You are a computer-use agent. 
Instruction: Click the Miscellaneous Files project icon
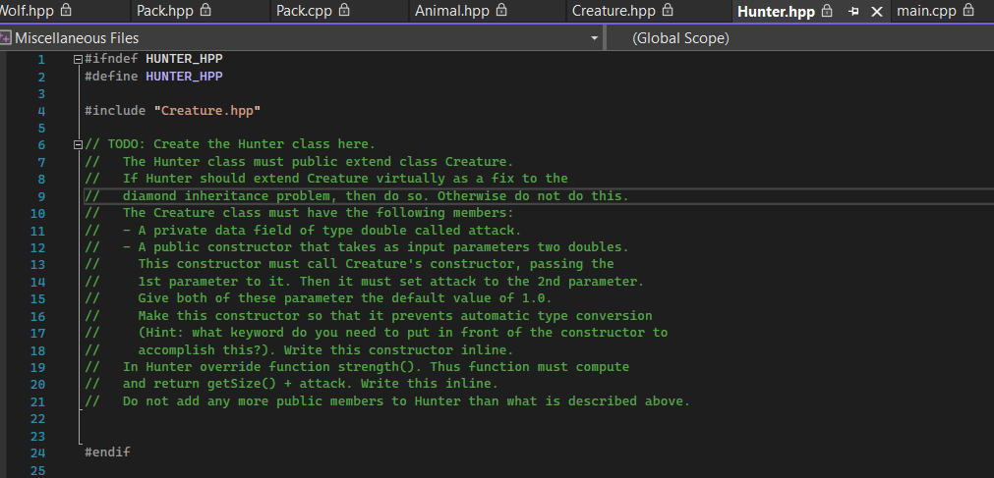coord(6,38)
